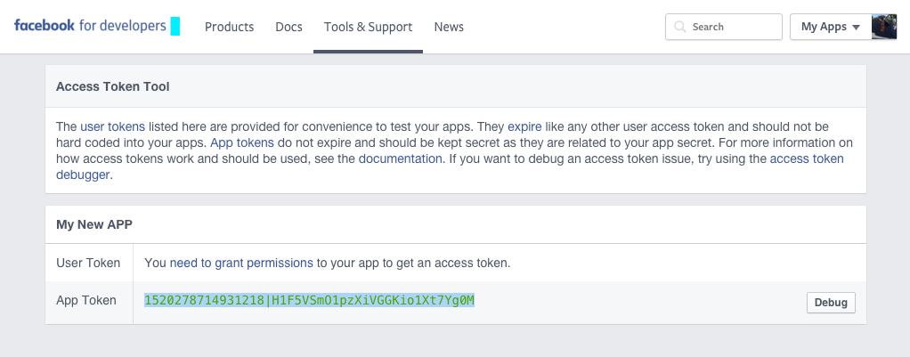
Task: Click the Access Token Tool heading
Action: pos(112,86)
